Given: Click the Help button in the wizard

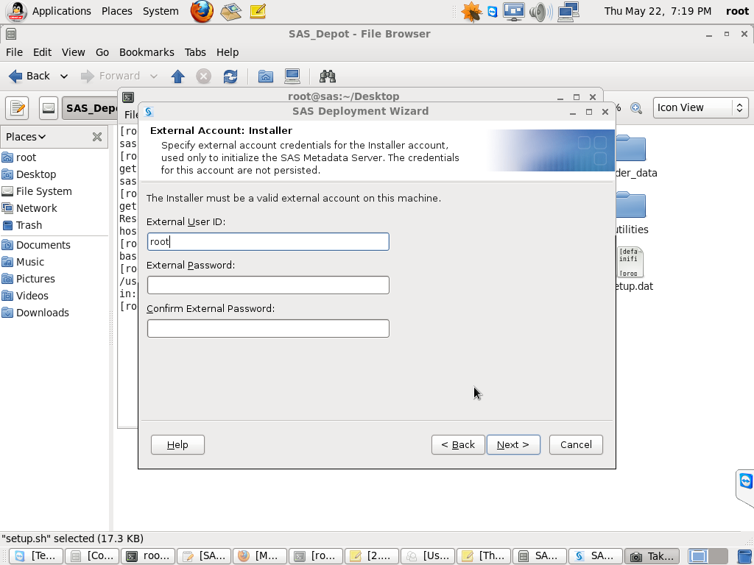Looking at the screenshot, I should click(x=177, y=444).
